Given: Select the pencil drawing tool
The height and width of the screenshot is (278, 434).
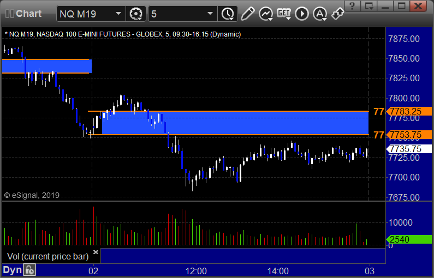Looking at the screenshot, I should click(247, 14).
